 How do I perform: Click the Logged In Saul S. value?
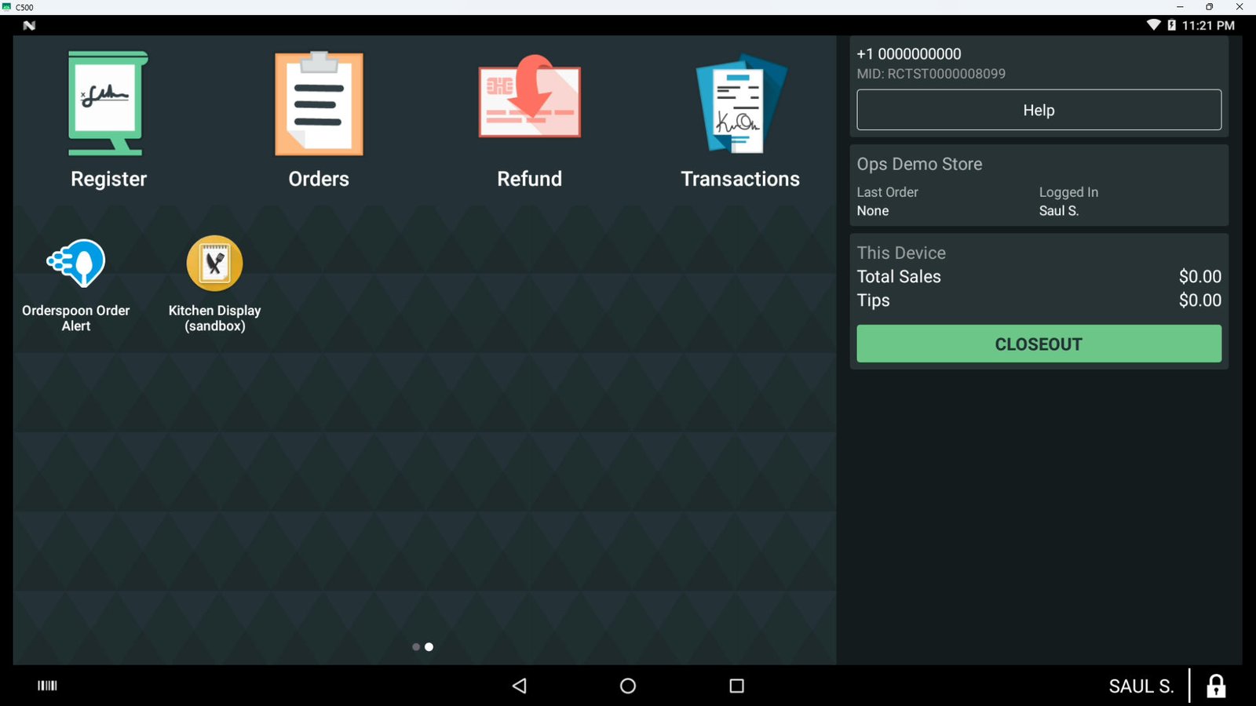tap(1059, 211)
